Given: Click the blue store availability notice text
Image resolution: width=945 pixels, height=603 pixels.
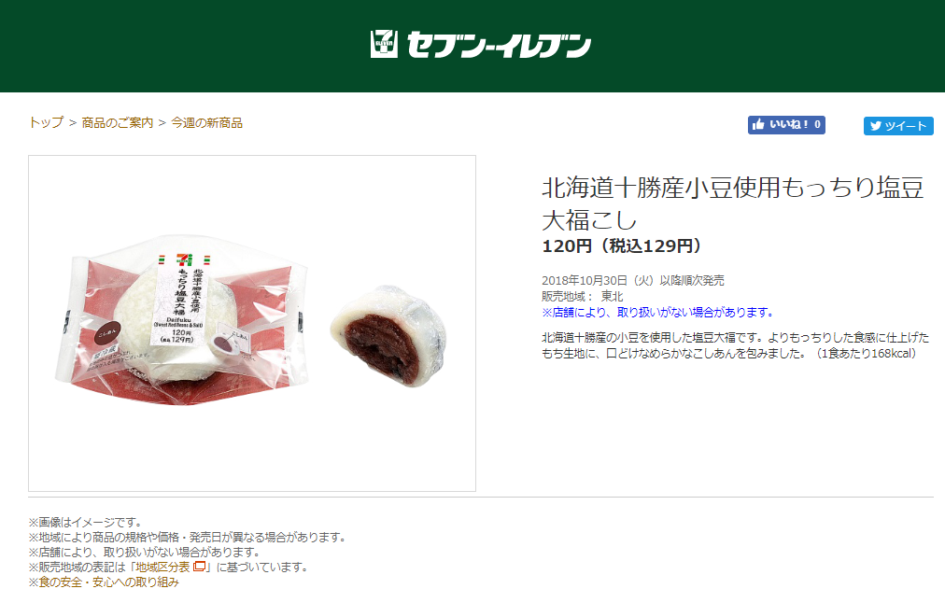Looking at the screenshot, I should coord(657,312).
